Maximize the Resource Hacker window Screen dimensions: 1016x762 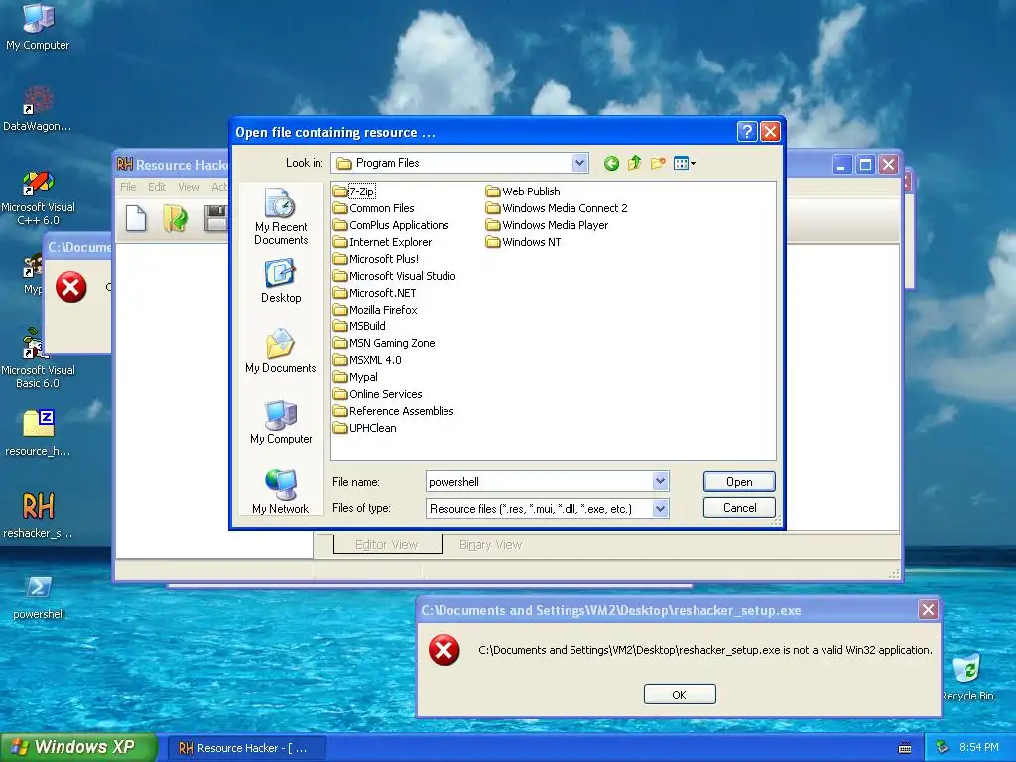pyautogui.click(x=865, y=165)
